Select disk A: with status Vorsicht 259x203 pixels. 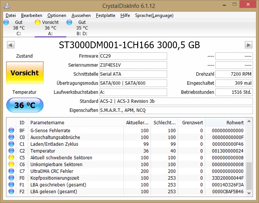[50, 28]
